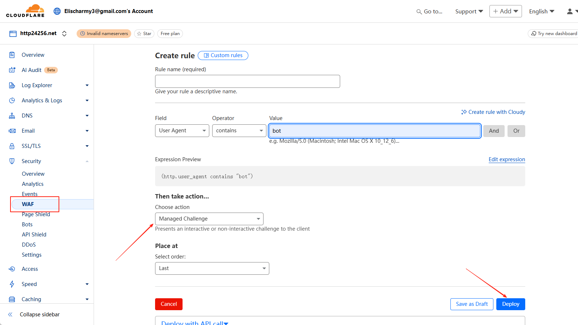This screenshot has height=325, width=578.
Task: Click the Speed lightning bolt icon
Action: click(x=12, y=284)
